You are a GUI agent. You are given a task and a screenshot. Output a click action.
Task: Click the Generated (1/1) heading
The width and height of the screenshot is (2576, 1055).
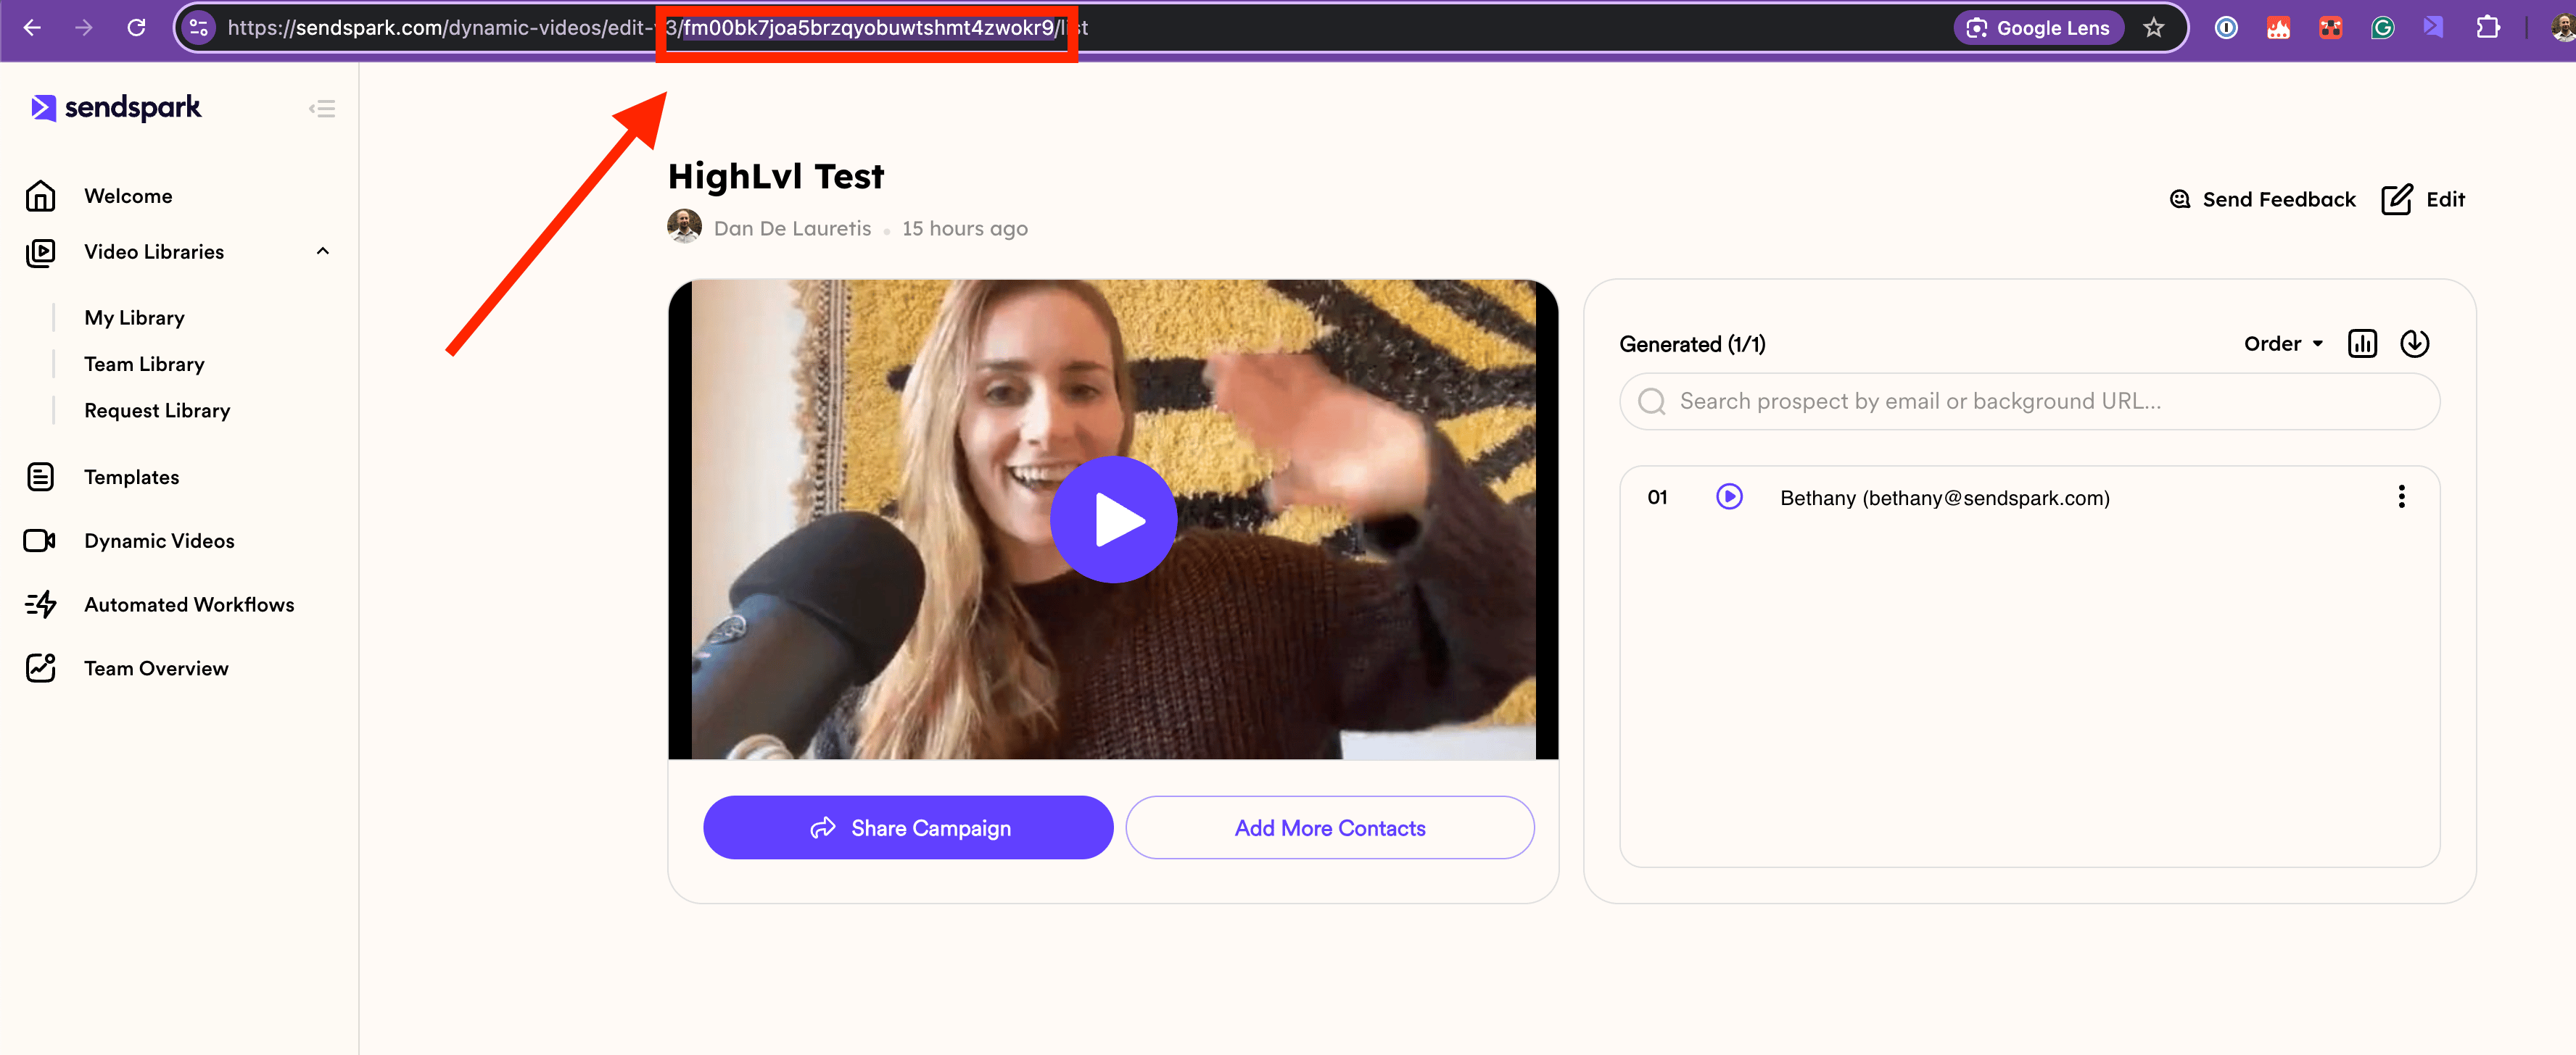point(1692,345)
